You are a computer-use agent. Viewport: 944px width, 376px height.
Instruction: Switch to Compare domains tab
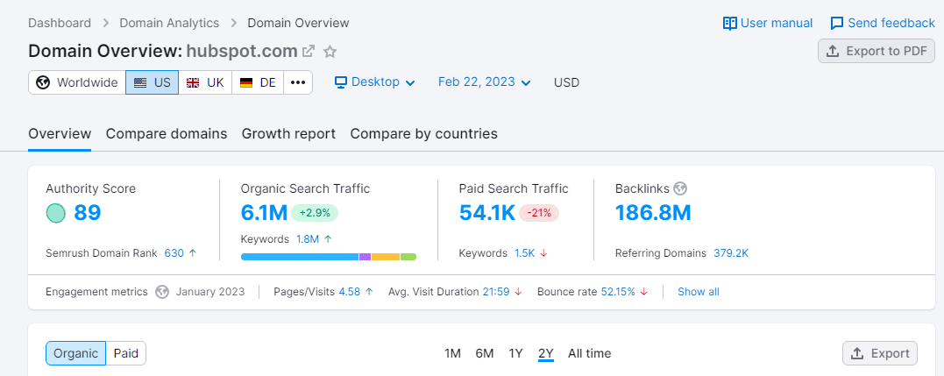[x=167, y=133]
